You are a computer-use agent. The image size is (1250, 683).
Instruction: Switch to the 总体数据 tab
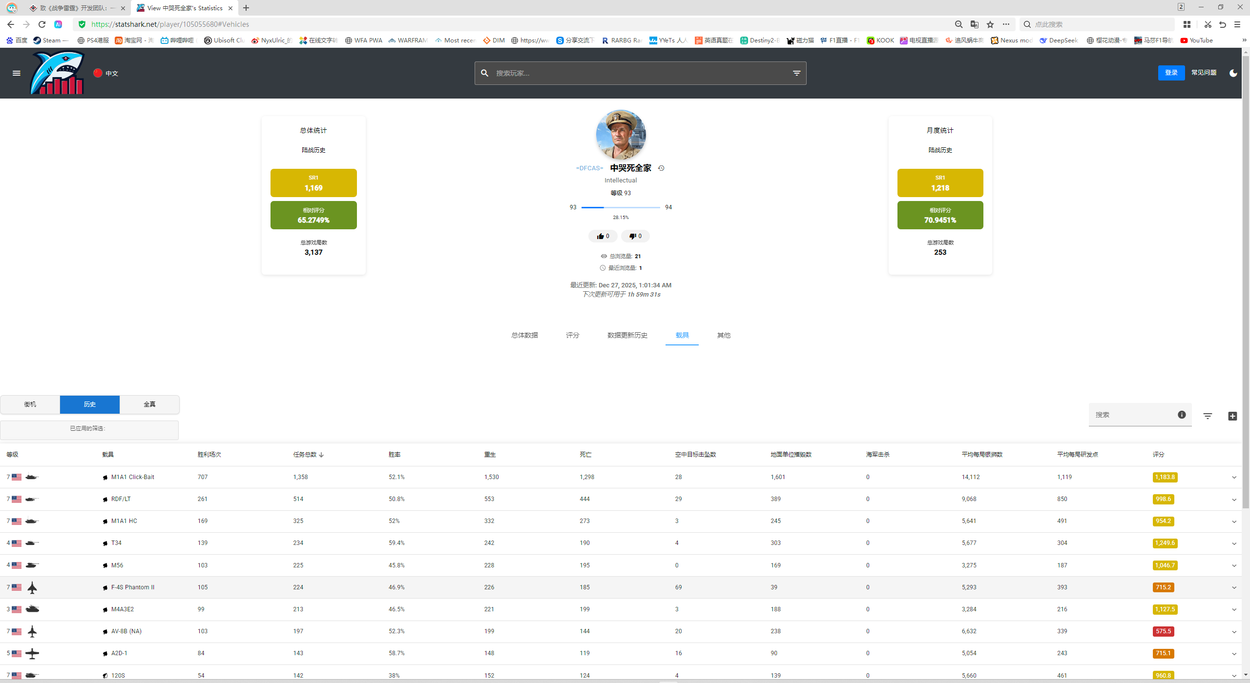coord(524,335)
